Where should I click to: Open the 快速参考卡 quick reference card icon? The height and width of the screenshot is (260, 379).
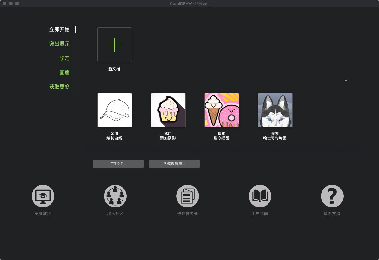tap(187, 196)
